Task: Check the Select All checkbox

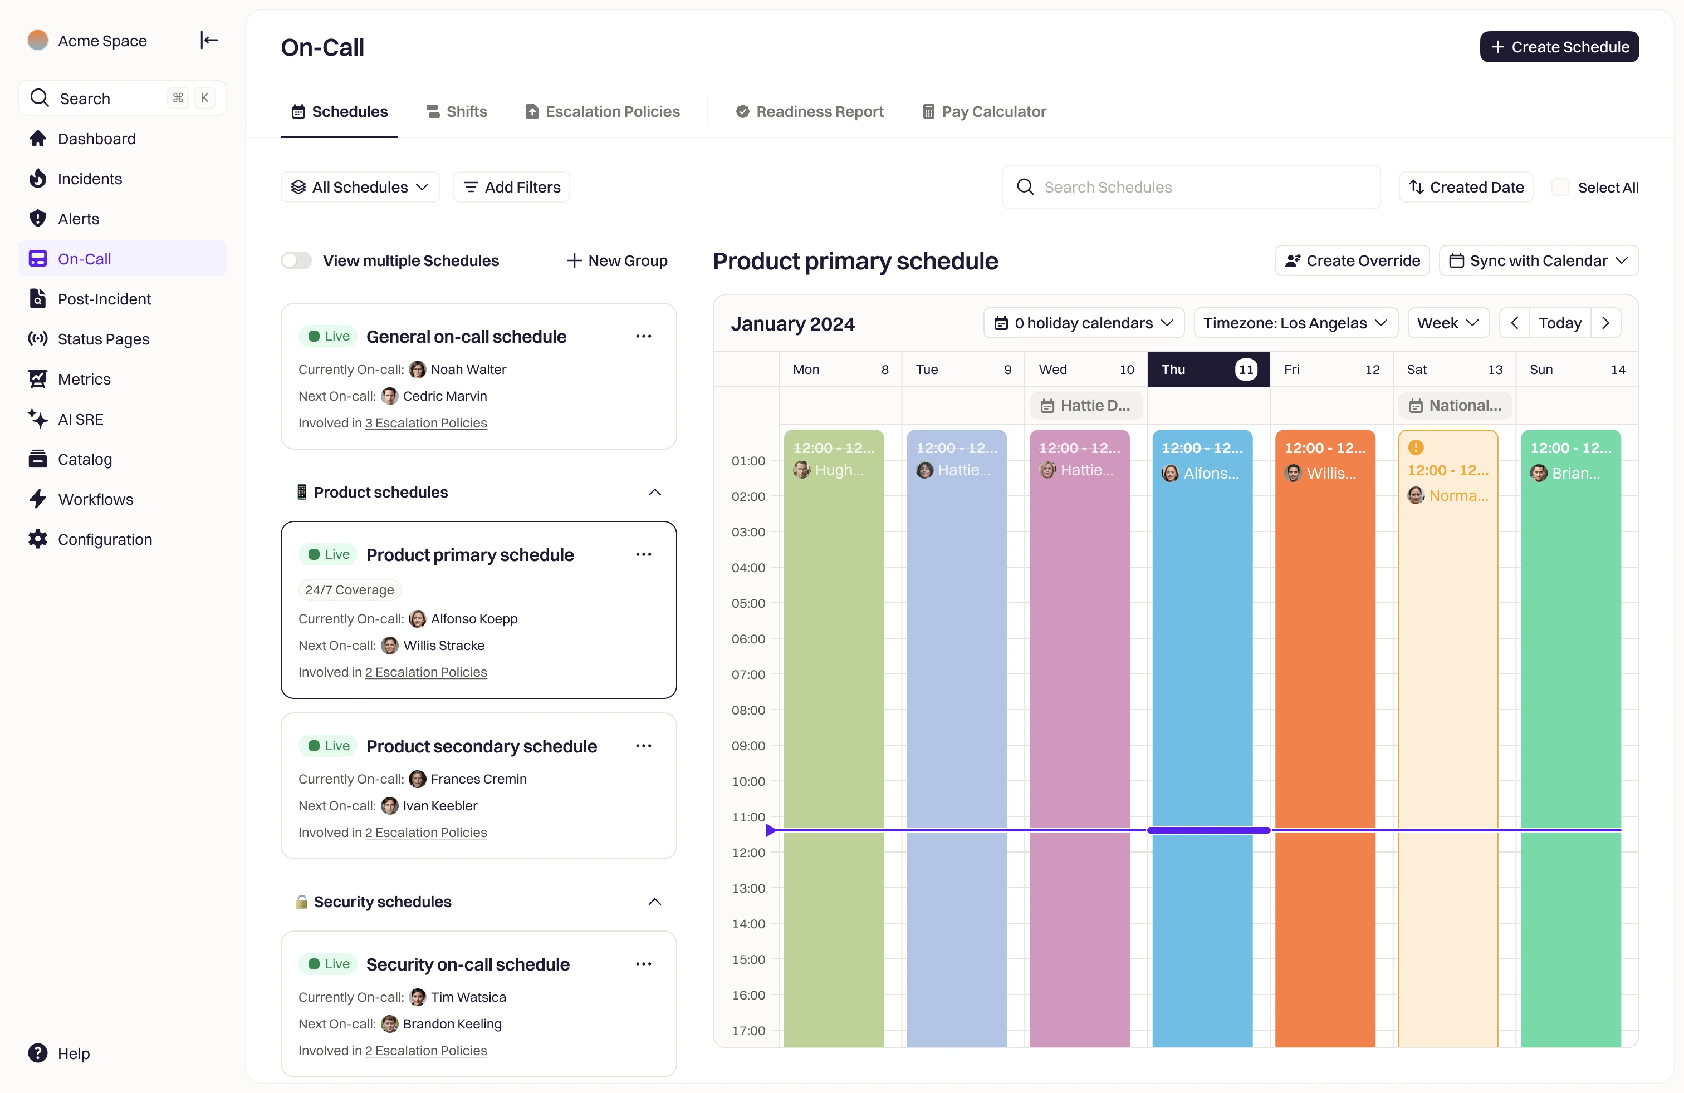Action: (1559, 188)
